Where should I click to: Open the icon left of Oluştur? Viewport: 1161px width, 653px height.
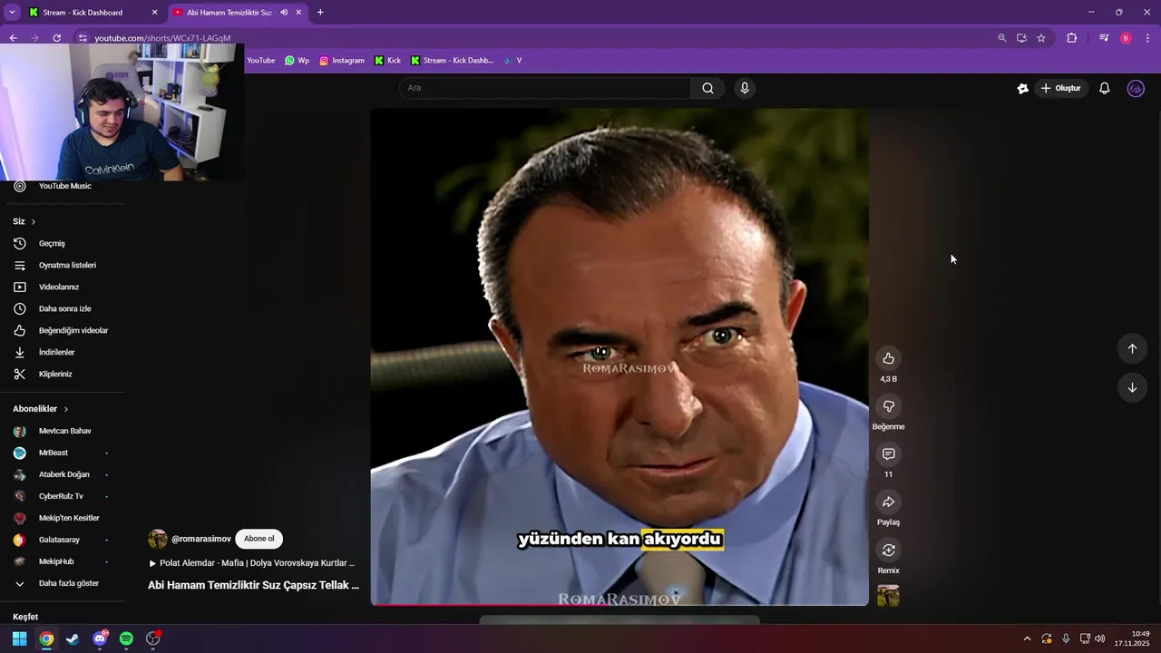click(1023, 88)
